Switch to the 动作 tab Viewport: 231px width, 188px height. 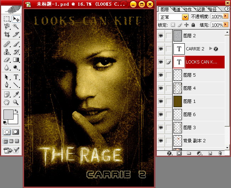188,9
